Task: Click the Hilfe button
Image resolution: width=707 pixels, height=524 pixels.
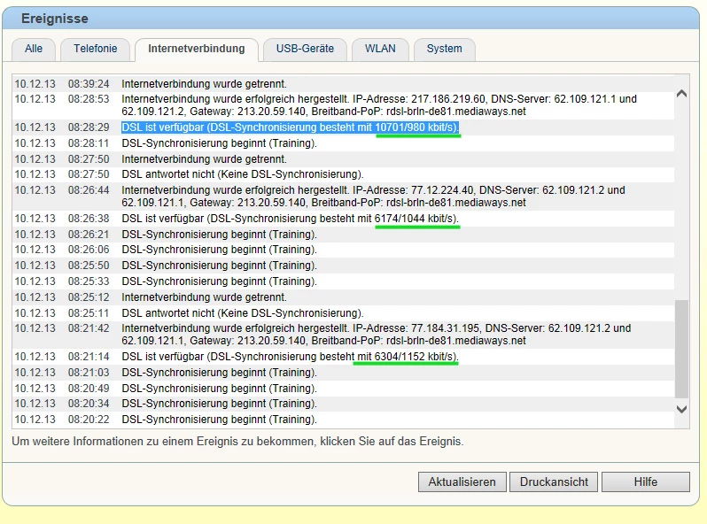Action: point(645,482)
